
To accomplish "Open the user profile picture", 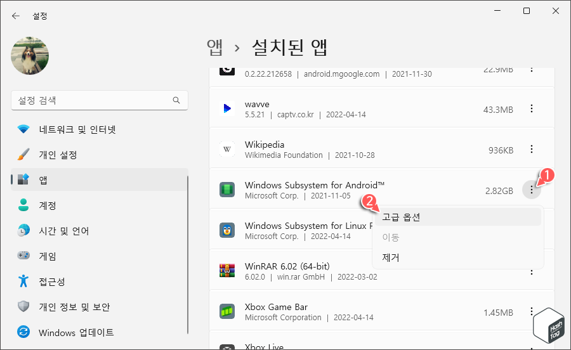I will (x=30, y=56).
